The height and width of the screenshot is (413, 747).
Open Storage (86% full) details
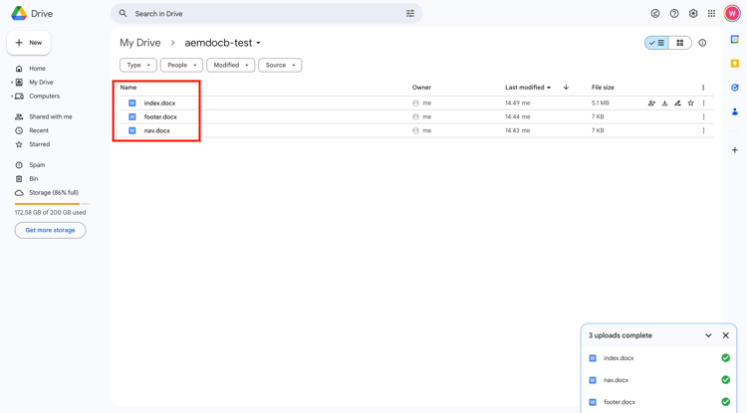point(54,193)
